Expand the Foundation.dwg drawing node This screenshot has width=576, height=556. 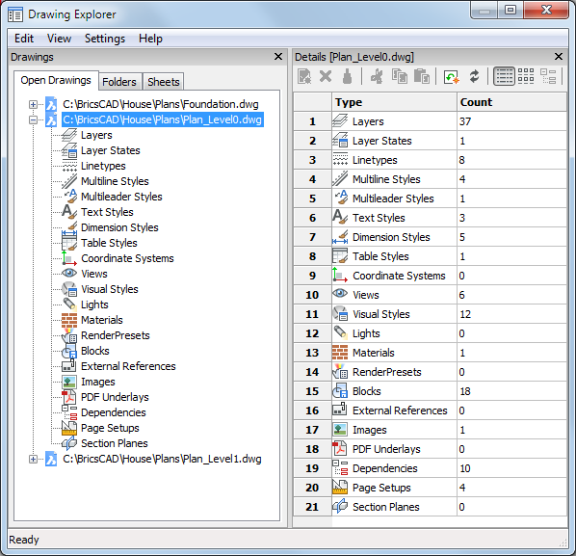tap(33, 104)
